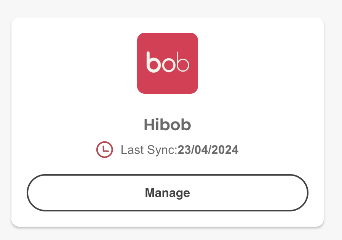This screenshot has width=342, height=240.
Task: Click the word 'Manage' inside the pill button
Action: 168,193
